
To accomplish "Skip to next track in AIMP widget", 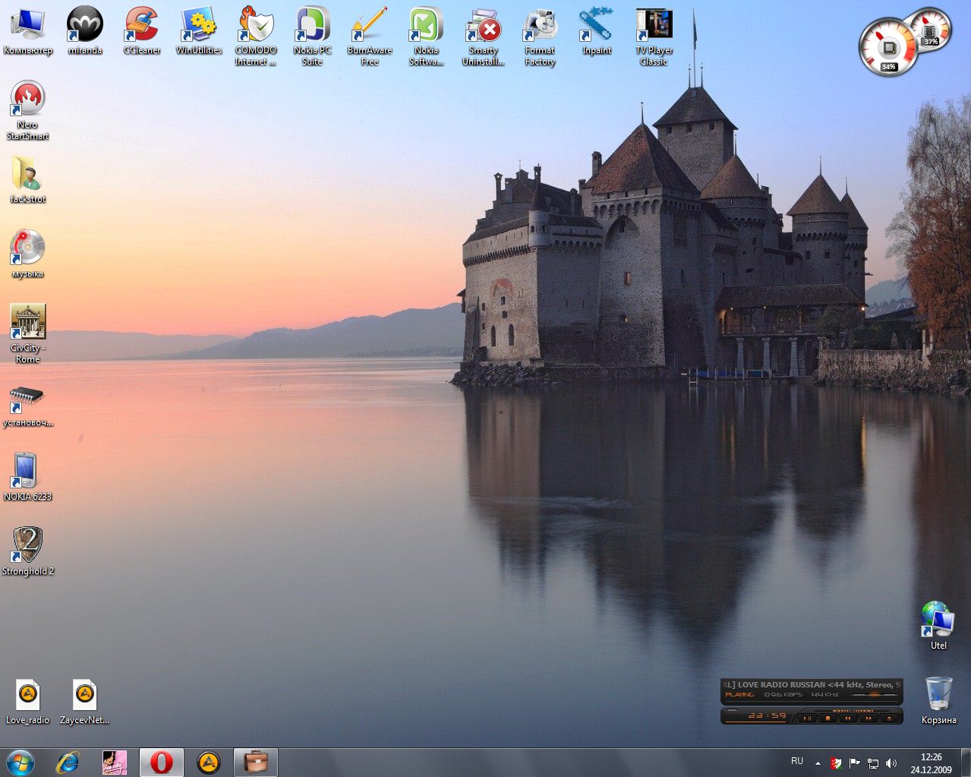I will pos(869,718).
